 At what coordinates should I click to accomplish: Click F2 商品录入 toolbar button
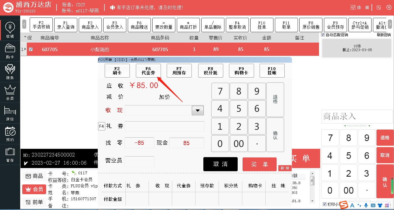pos(90,25)
